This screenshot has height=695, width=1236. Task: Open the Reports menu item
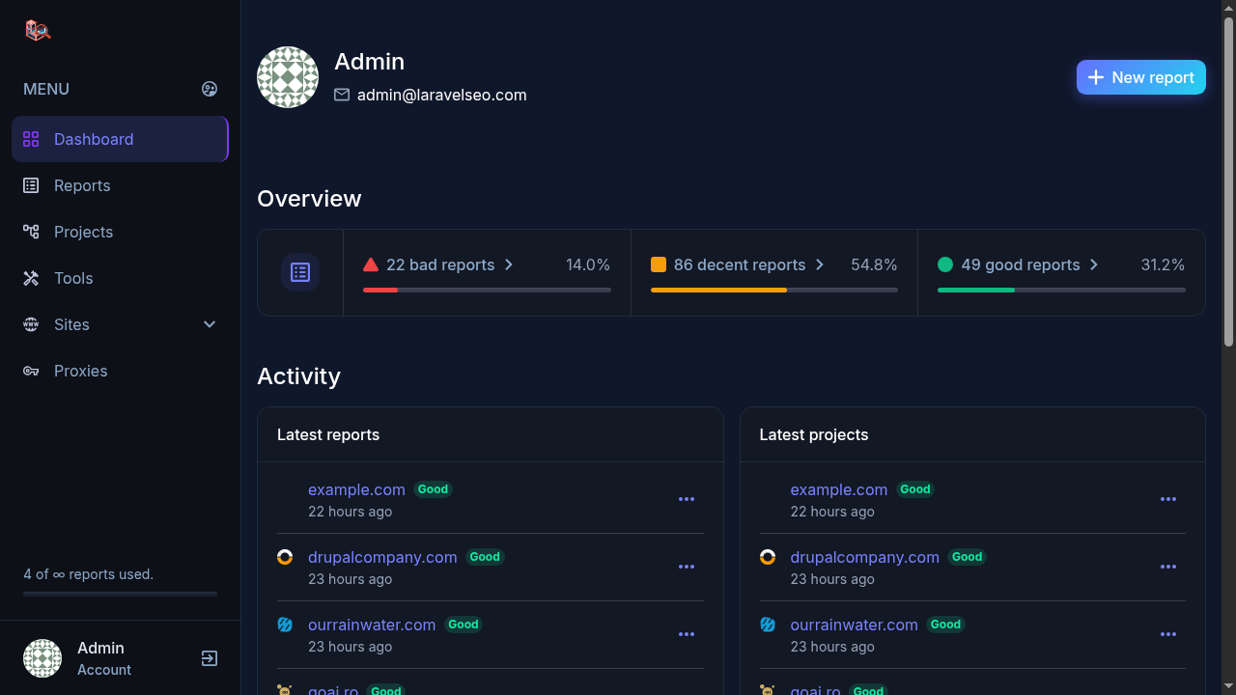click(x=120, y=185)
